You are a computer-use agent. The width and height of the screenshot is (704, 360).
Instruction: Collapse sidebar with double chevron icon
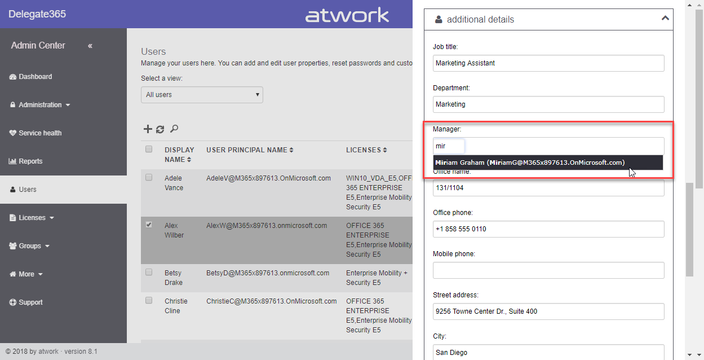point(90,46)
